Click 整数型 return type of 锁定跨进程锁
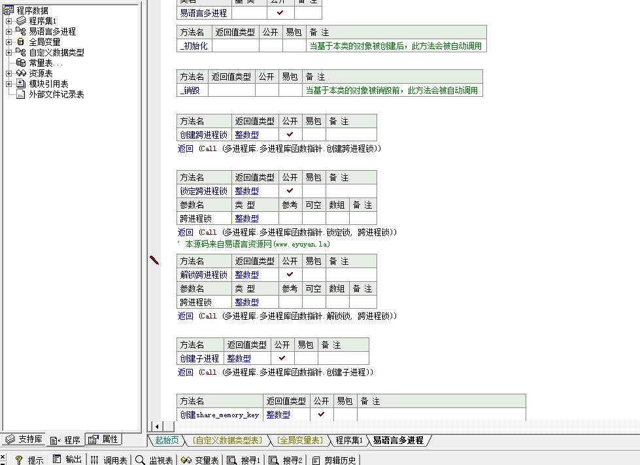Viewport: 640px width, 465px height. pos(247,191)
